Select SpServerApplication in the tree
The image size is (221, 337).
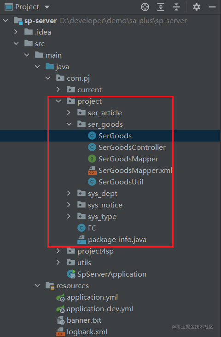coord(112,274)
